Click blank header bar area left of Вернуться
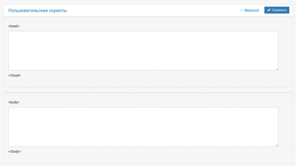 point(151,10)
